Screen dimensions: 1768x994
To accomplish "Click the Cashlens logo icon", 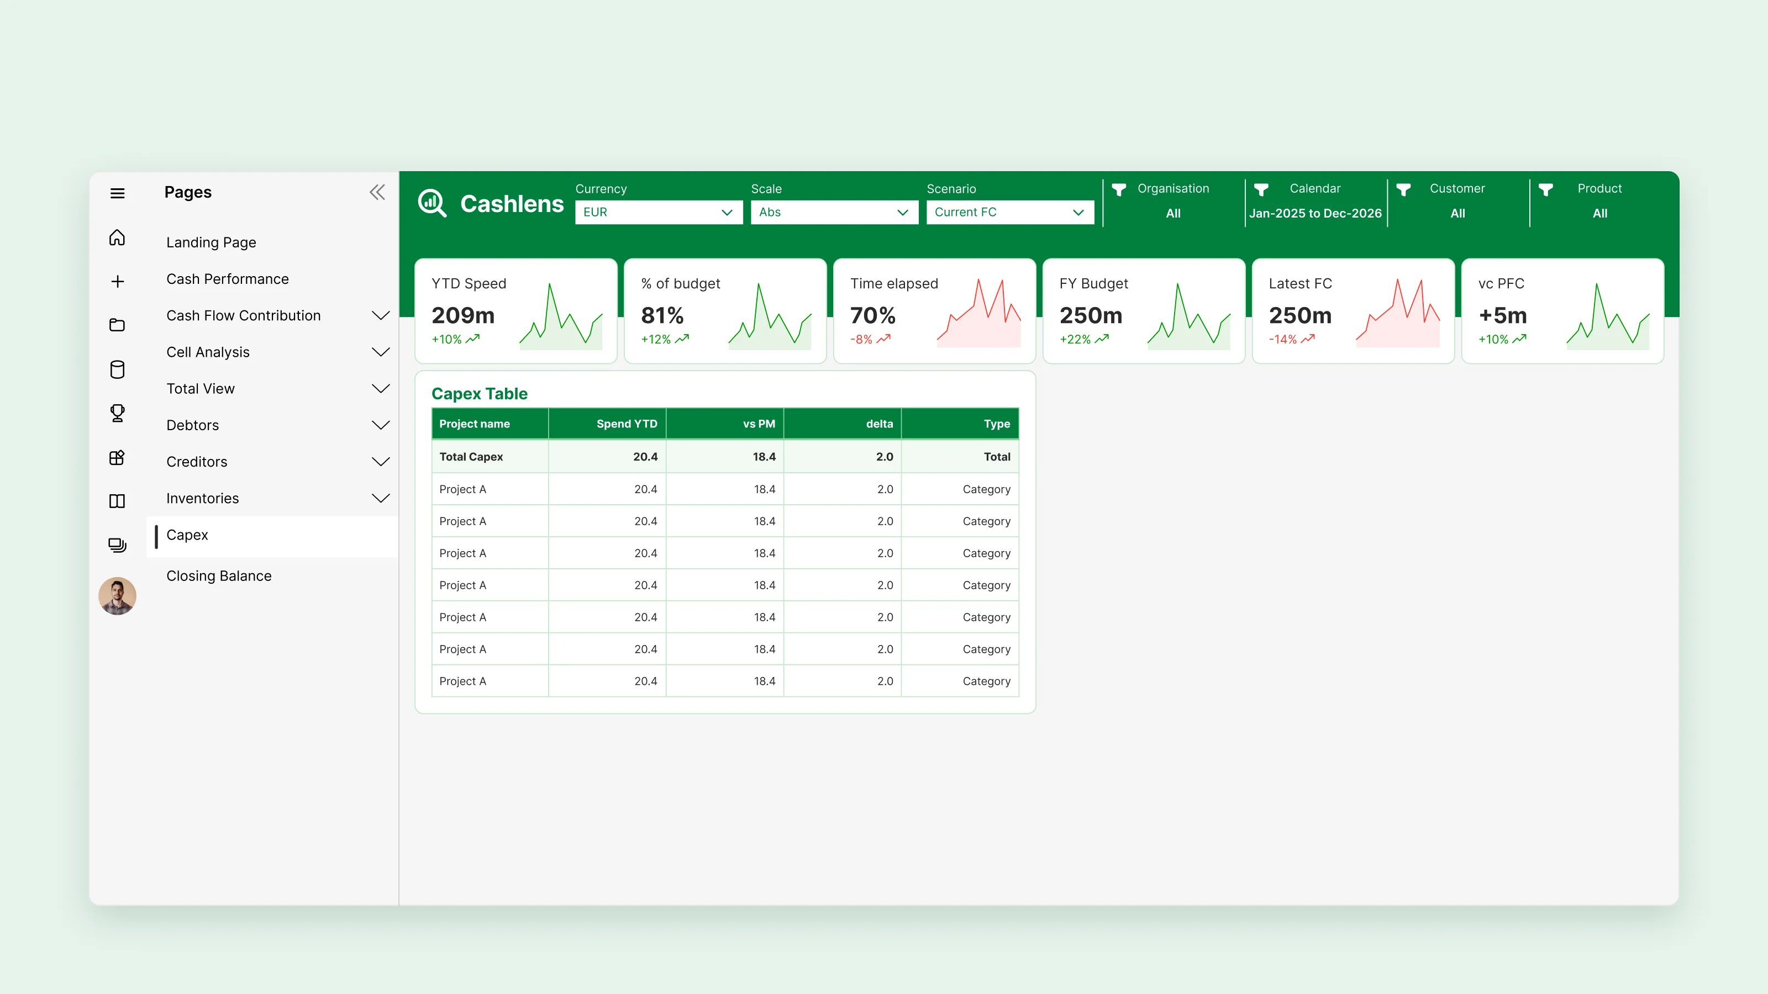I will pyautogui.click(x=433, y=203).
